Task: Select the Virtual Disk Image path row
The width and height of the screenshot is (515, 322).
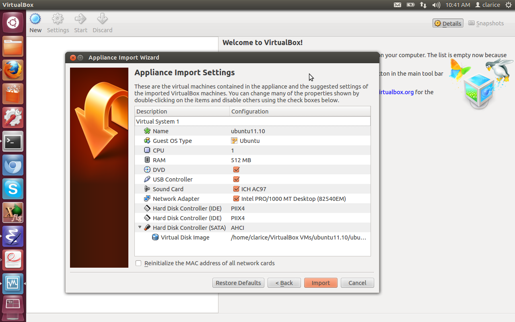Action: 298,237
